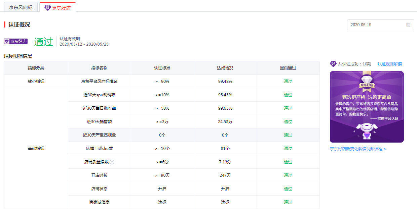Click the 7.13分 quality score
417x212 pixels.
pyautogui.click(x=225, y=162)
